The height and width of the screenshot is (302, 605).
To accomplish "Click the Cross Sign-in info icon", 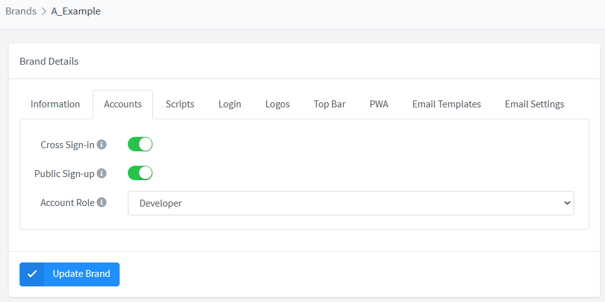I will 101,144.
